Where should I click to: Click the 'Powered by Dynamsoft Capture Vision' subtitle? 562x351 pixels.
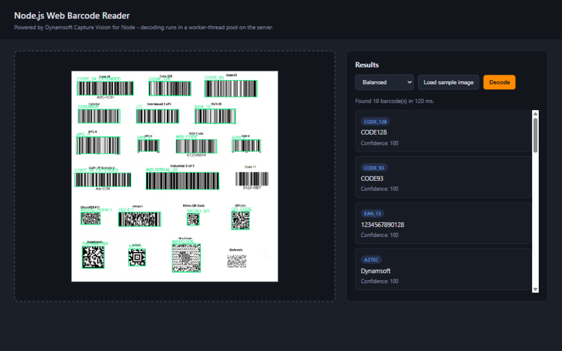(x=144, y=27)
